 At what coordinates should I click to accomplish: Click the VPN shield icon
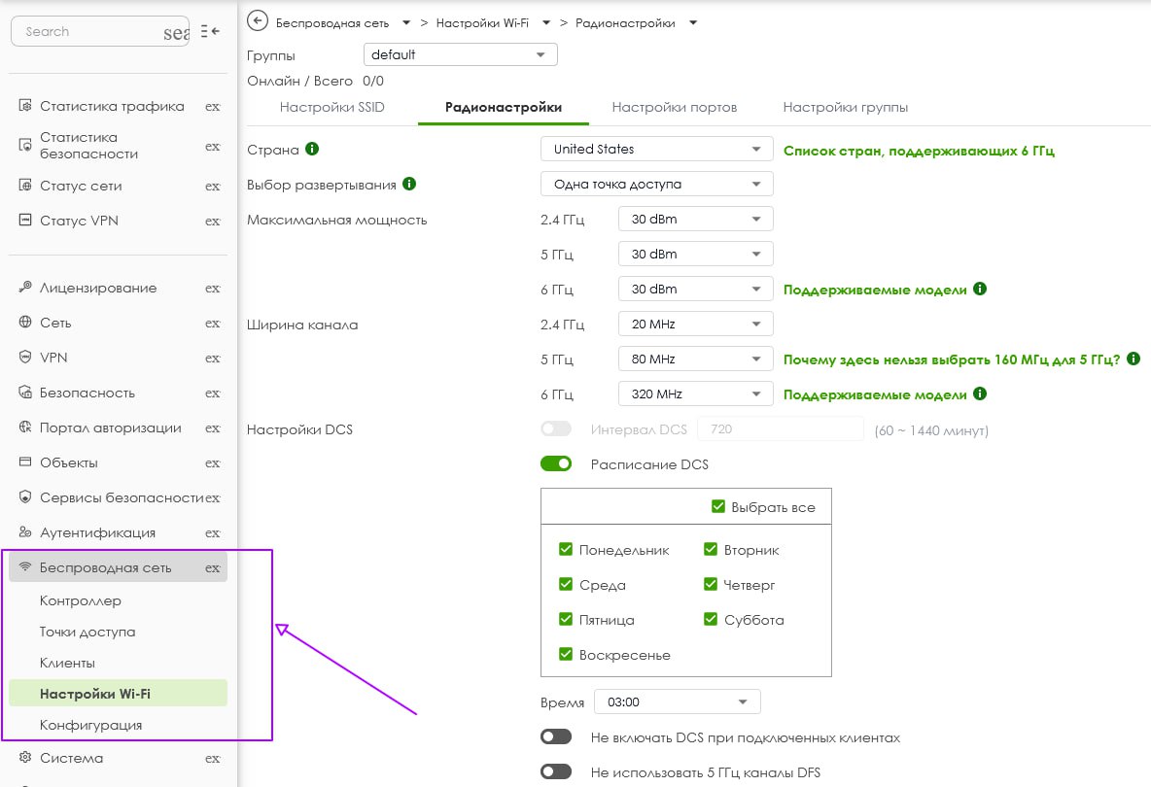[x=25, y=358]
